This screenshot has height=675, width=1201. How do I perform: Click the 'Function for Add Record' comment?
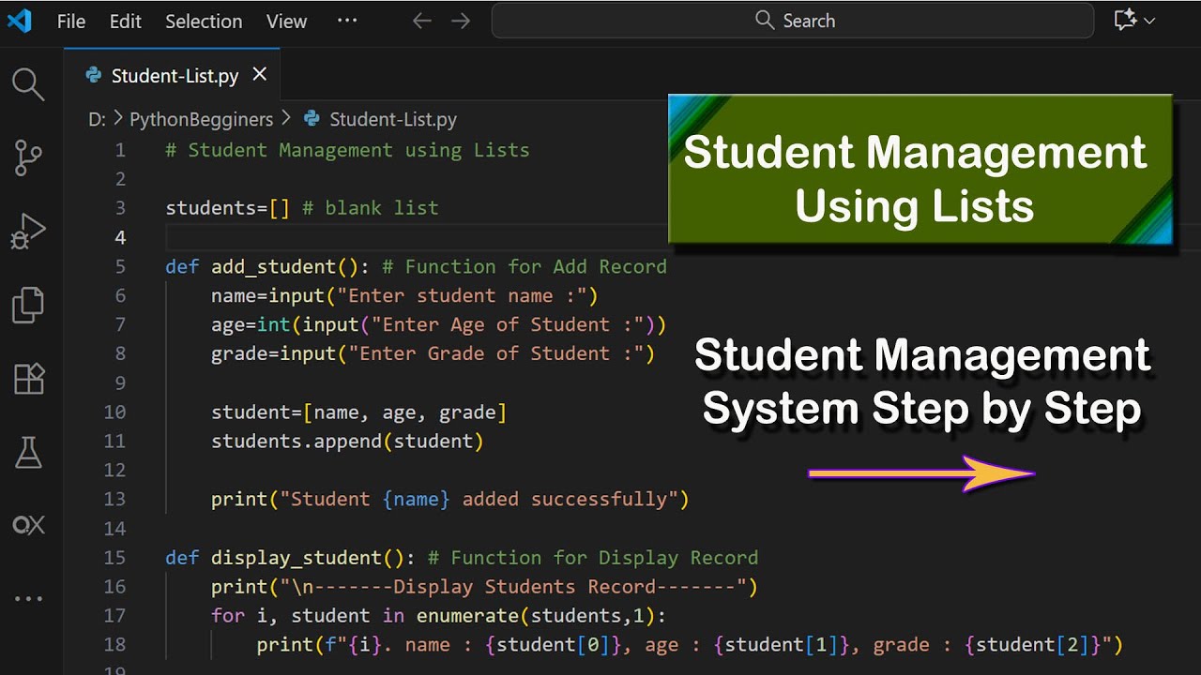click(524, 266)
